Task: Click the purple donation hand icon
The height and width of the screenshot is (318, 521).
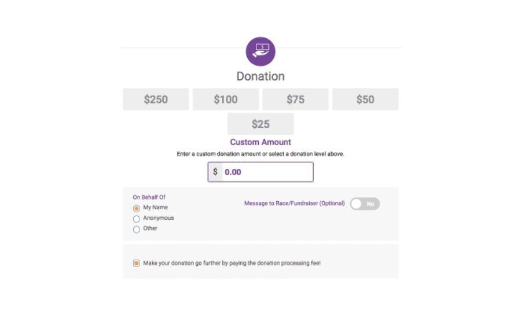Action: pos(260,51)
